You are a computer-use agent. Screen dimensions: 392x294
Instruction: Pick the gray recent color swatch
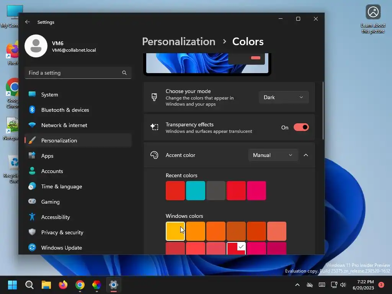tap(216, 191)
